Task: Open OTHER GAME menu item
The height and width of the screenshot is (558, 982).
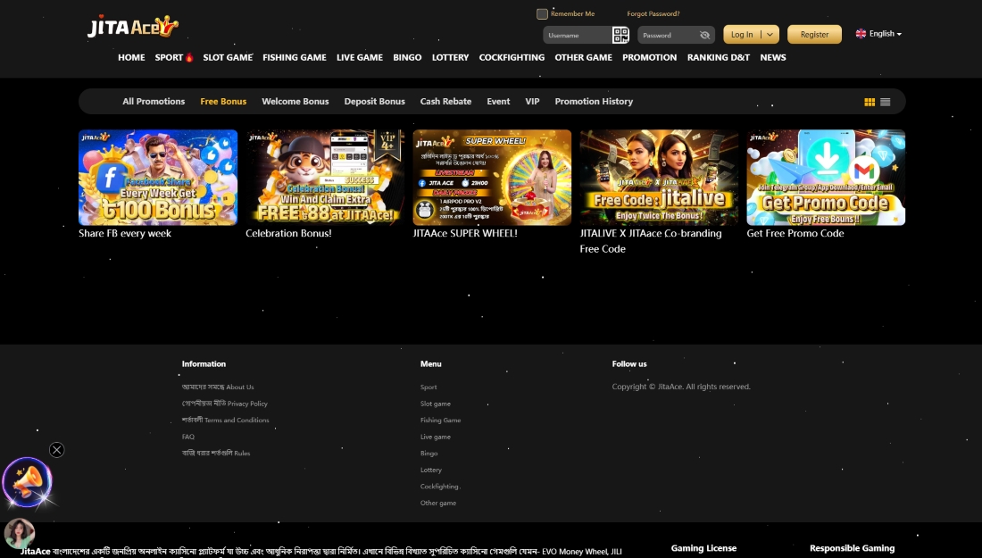Action: point(583,57)
